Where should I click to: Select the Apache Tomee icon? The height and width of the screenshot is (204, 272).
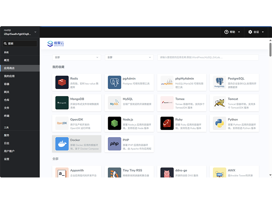[x=167, y=103]
